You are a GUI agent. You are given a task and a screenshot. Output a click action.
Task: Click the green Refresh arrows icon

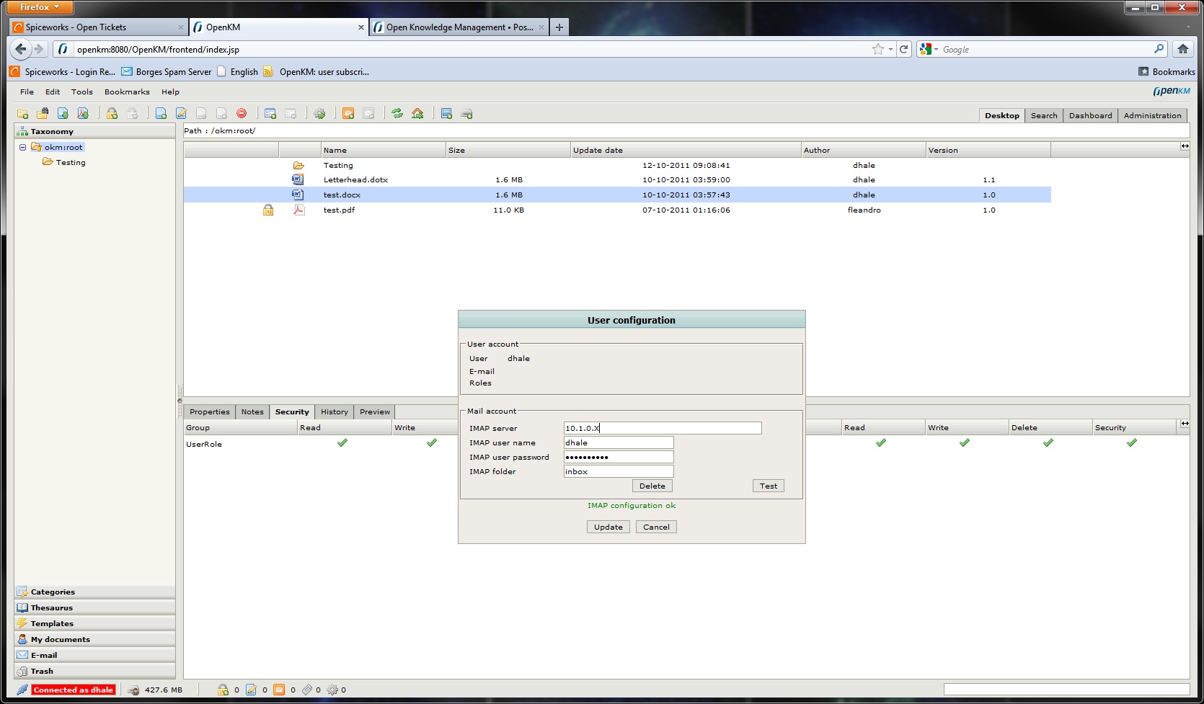pyautogui.click(x=397, y=114)
